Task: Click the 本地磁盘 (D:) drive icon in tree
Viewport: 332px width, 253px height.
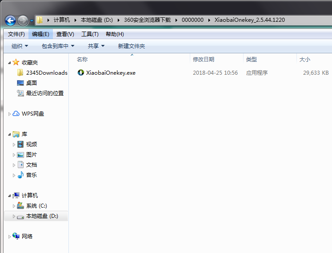Action: point(20,217)
